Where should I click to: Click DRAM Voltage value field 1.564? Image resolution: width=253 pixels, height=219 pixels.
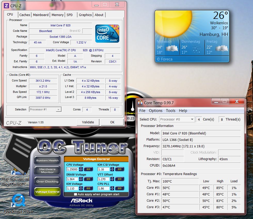(72, 179)
